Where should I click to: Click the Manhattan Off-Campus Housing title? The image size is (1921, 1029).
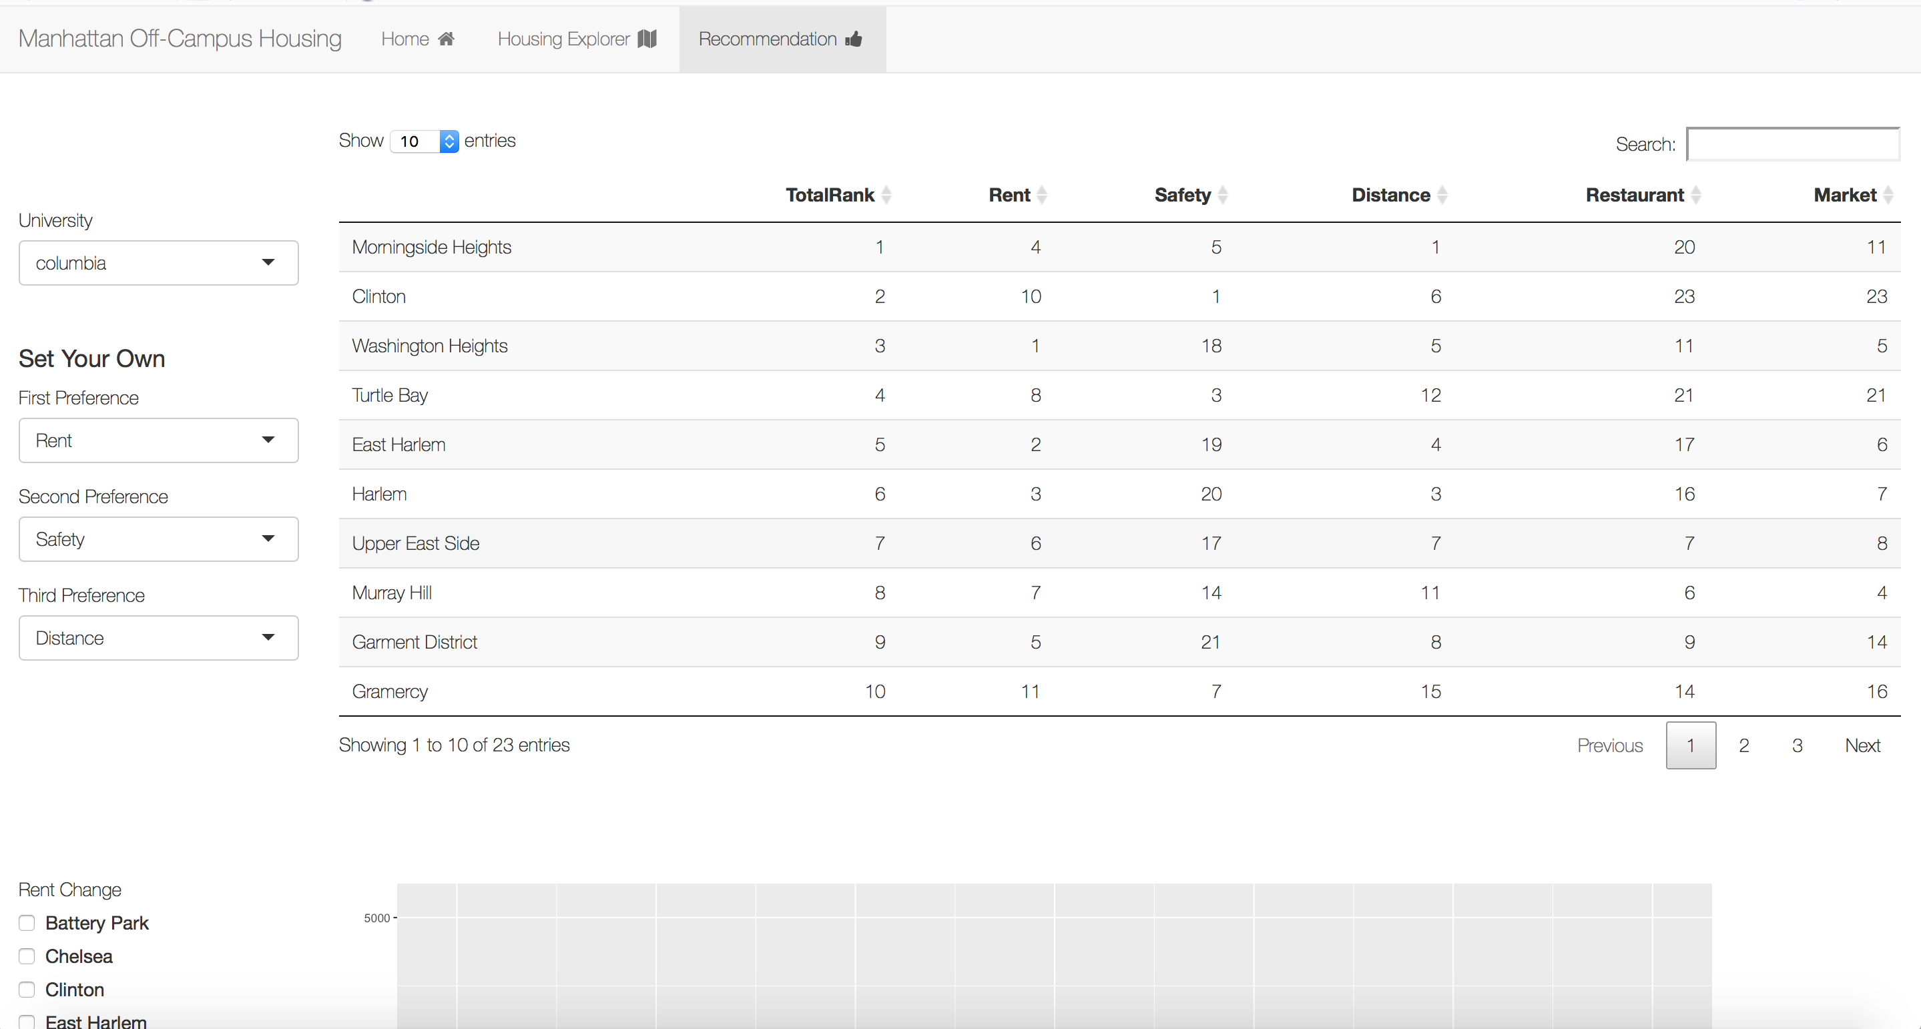[x=180, y=39]
